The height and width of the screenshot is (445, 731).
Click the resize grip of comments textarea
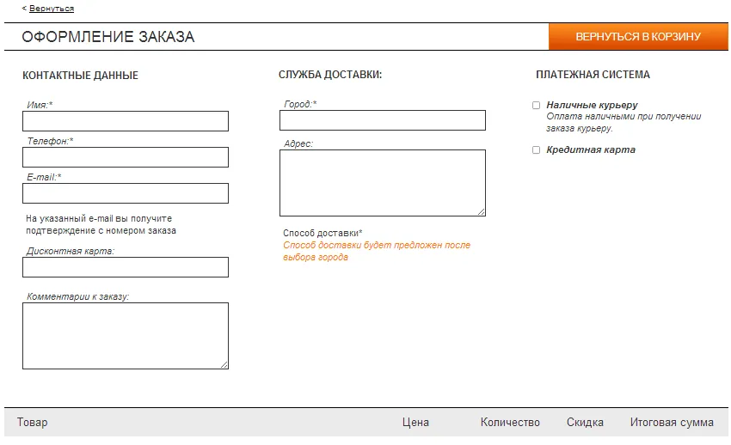tap(224, 365)
